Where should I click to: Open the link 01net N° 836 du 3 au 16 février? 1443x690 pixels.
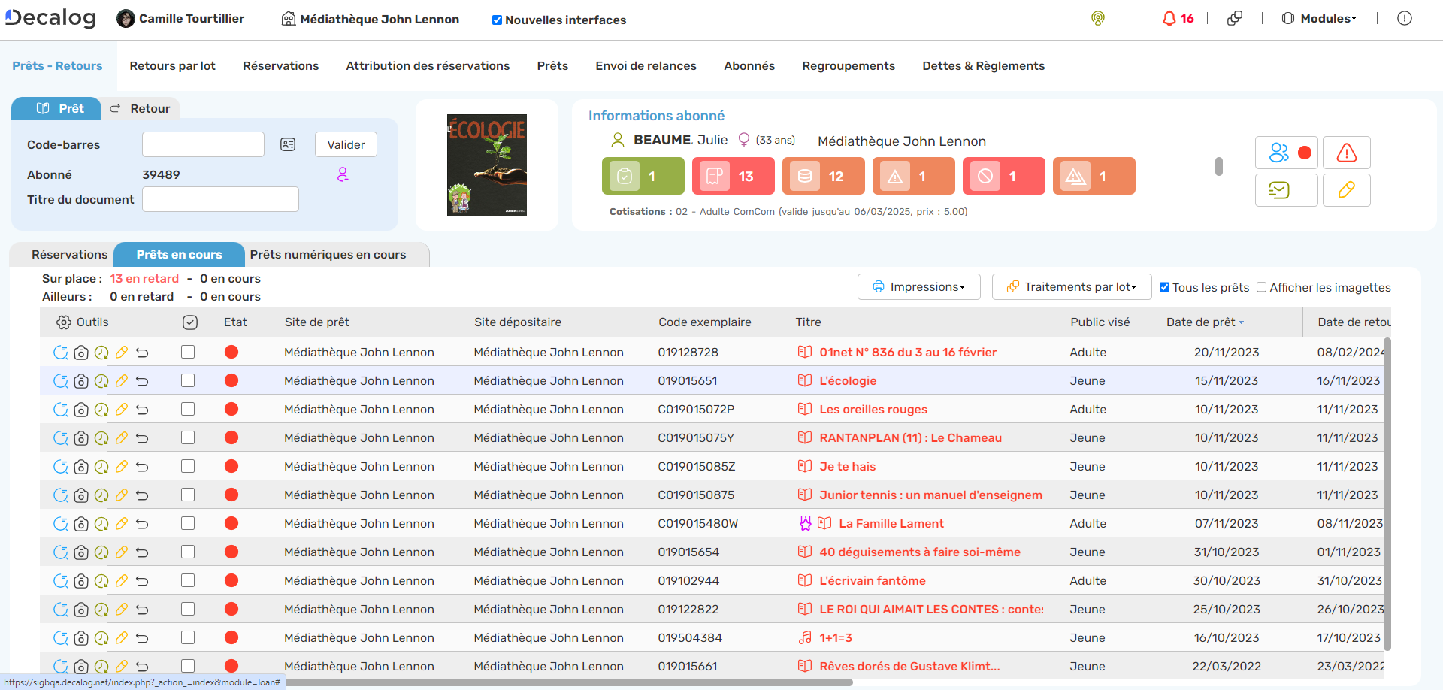coord(908,352)
